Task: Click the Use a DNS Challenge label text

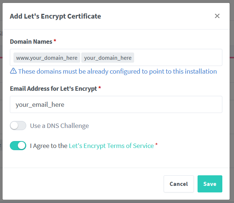Action: (x=59, y=126)
